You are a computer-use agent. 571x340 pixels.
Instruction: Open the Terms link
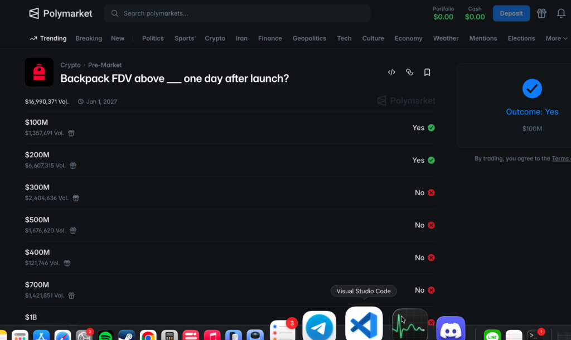pyautogui.click(x=560, y=158)
